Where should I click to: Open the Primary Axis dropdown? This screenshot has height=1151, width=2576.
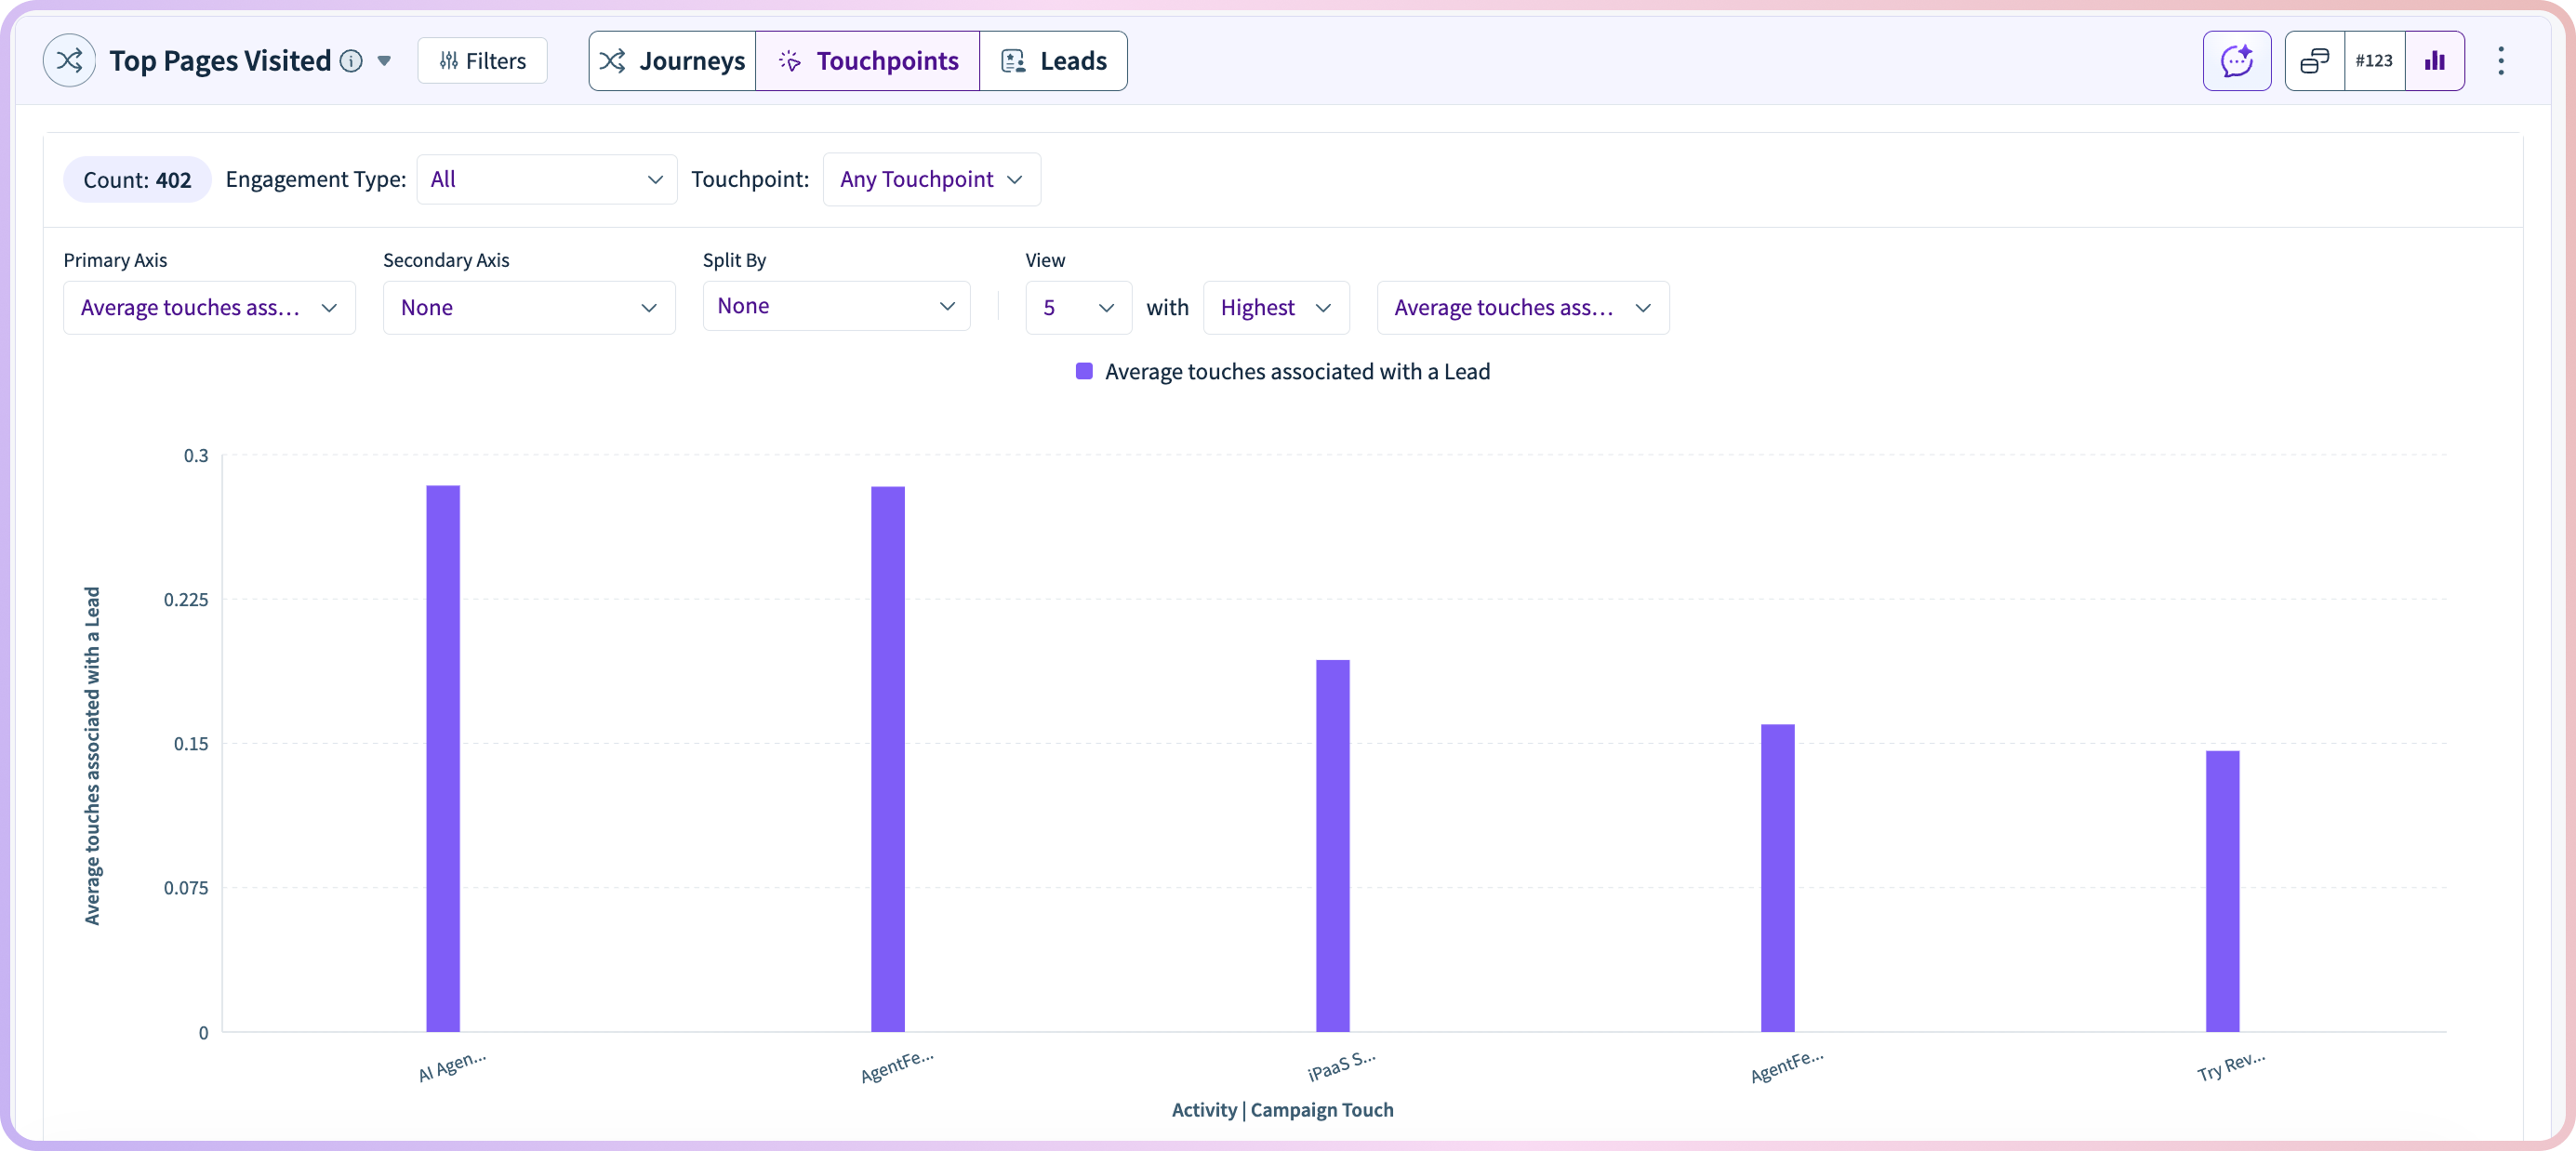(209, 308)
